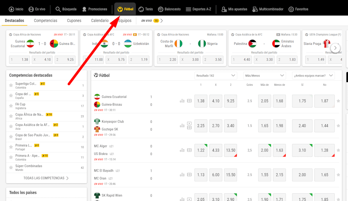Add Konyaspor Club match to favorites
Viewport: 348px width, 201px height.
point(338,126)
